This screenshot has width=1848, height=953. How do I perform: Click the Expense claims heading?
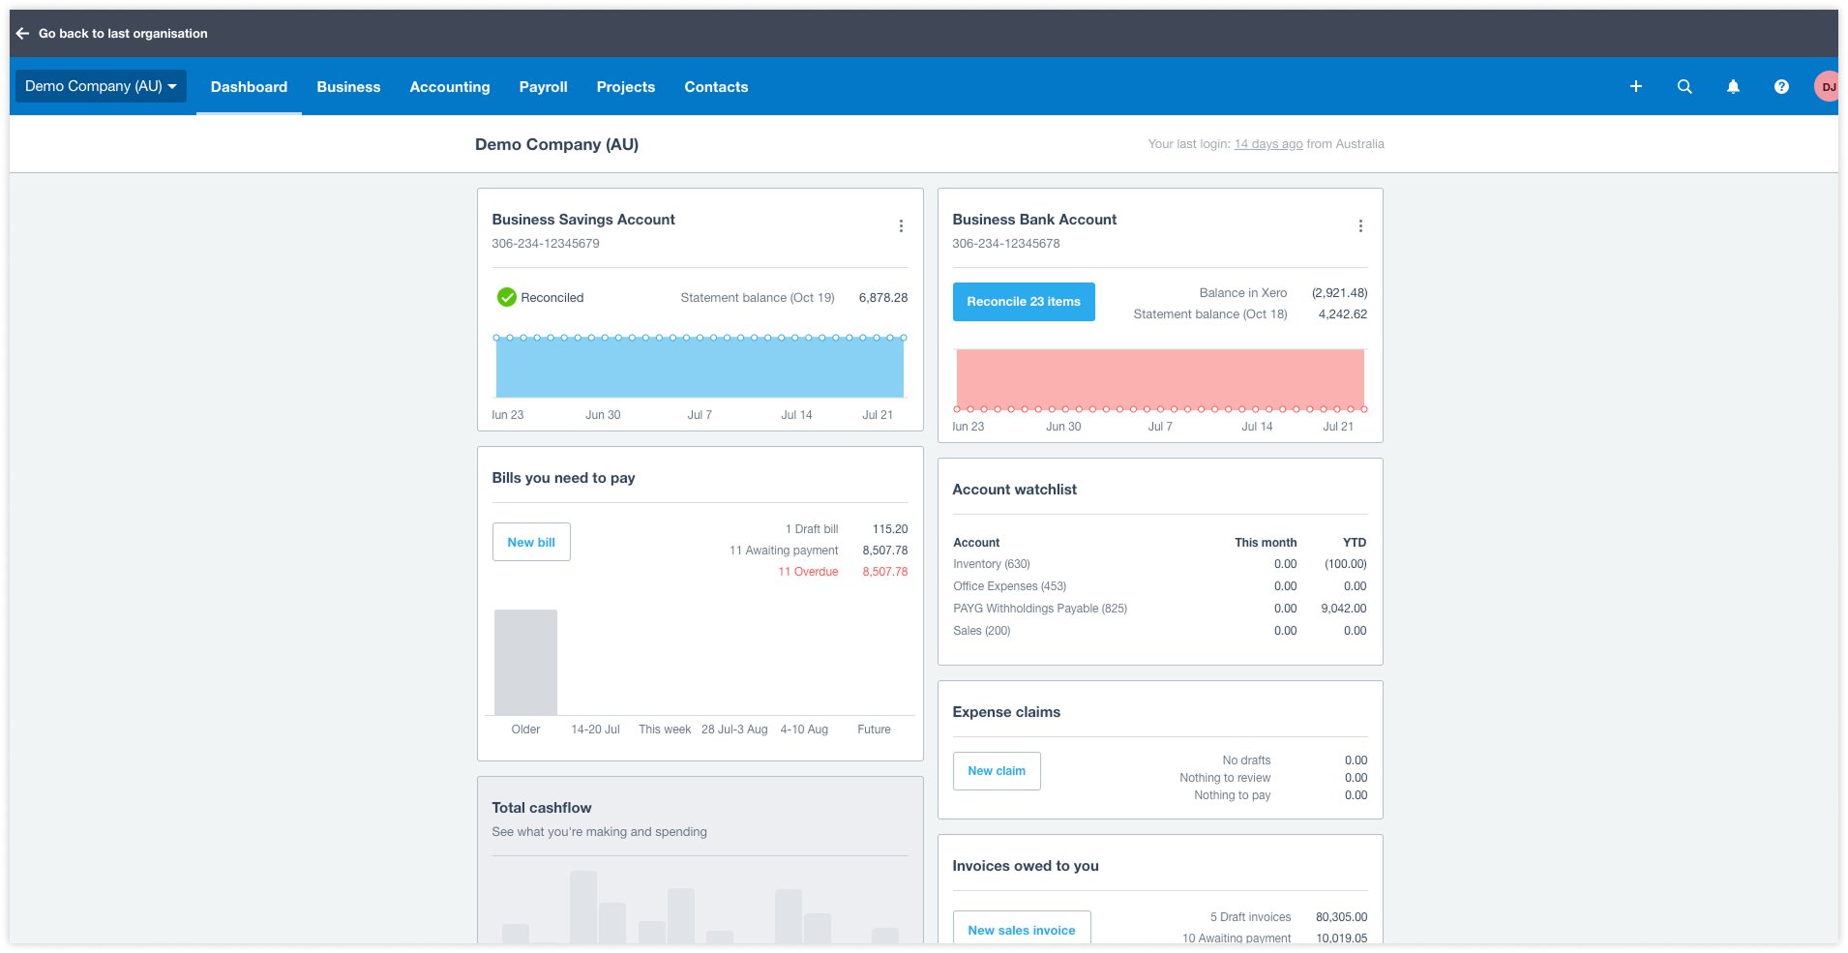click(1006, 712)
